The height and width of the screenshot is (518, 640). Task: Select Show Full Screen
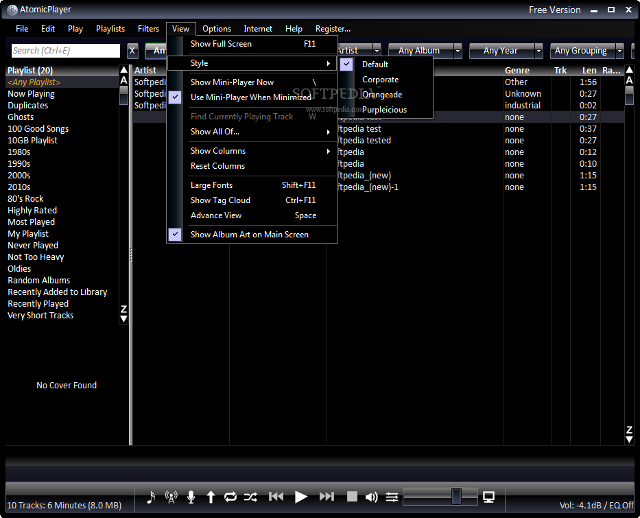pos(252,44)
